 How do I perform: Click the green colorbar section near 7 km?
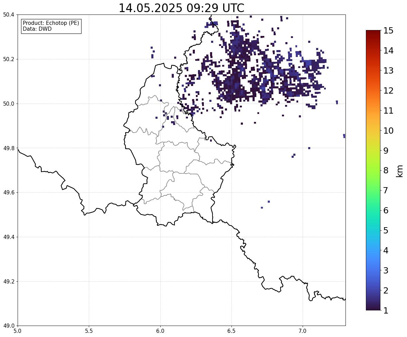373,190
